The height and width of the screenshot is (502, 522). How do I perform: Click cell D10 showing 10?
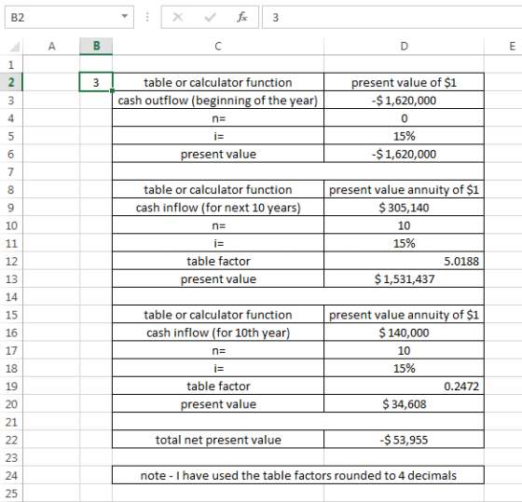coord(404,225)
